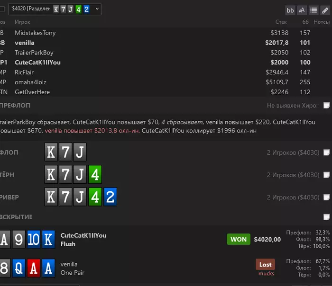
Task: Click the dropdown arrow beside K7J42 cards
Action: point(97,9)
